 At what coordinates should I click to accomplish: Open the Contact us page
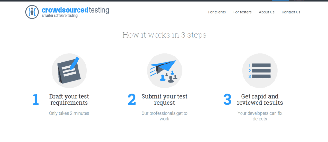coord(291,12)
